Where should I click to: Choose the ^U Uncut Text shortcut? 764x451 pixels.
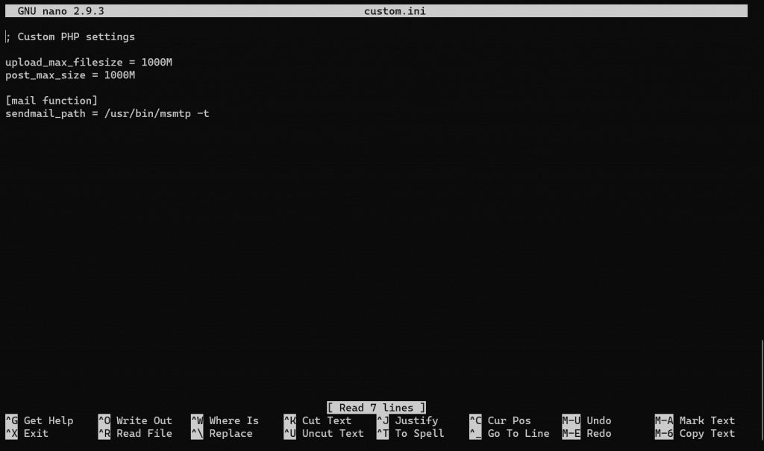(324, 433)
